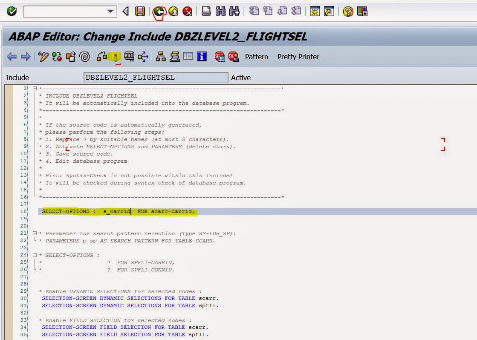Click the green Enter checkmark icon
This screenshot has width=477, height=340.
pos(12,12)
